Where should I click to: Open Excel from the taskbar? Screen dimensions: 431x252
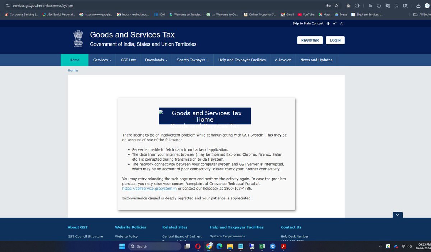[x=262, y=247]
